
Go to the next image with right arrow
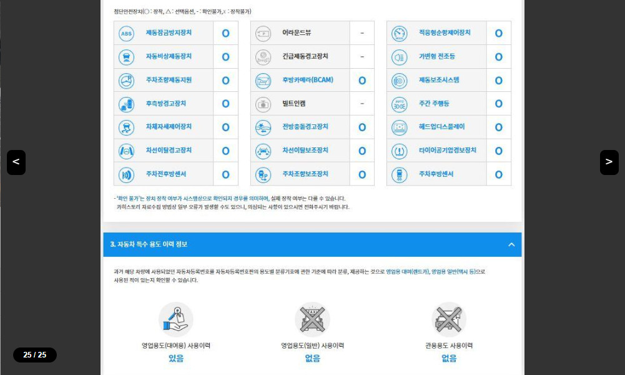click(609, 162)
